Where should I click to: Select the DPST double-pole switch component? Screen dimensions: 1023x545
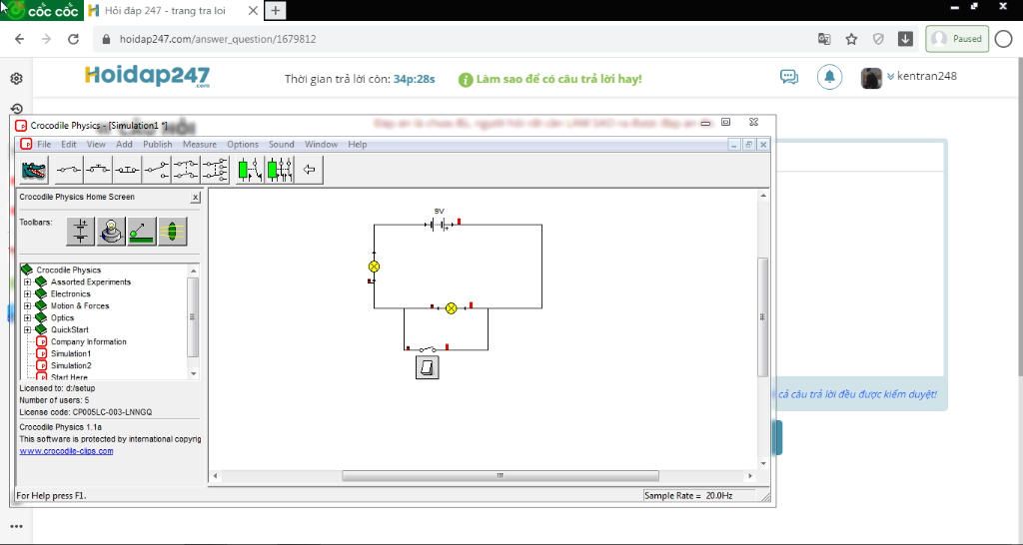(186, 171)
